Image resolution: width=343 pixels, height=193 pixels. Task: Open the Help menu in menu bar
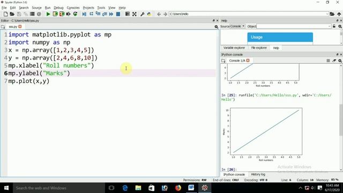pos(122,8)
